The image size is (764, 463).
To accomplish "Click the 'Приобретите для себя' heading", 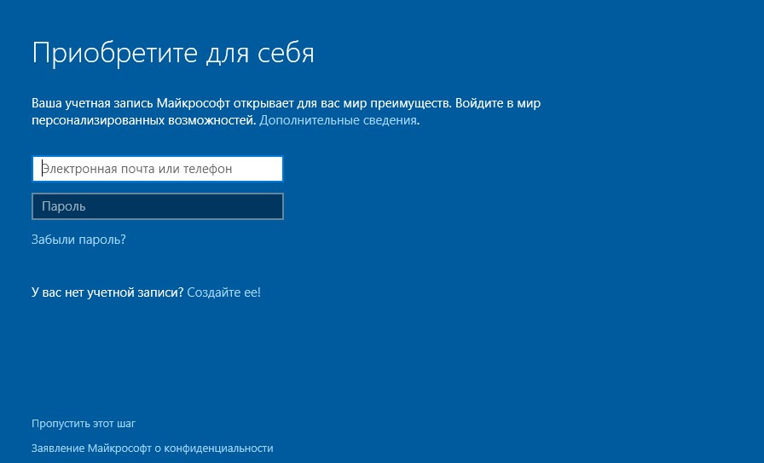I will click(x=173, y=53).
